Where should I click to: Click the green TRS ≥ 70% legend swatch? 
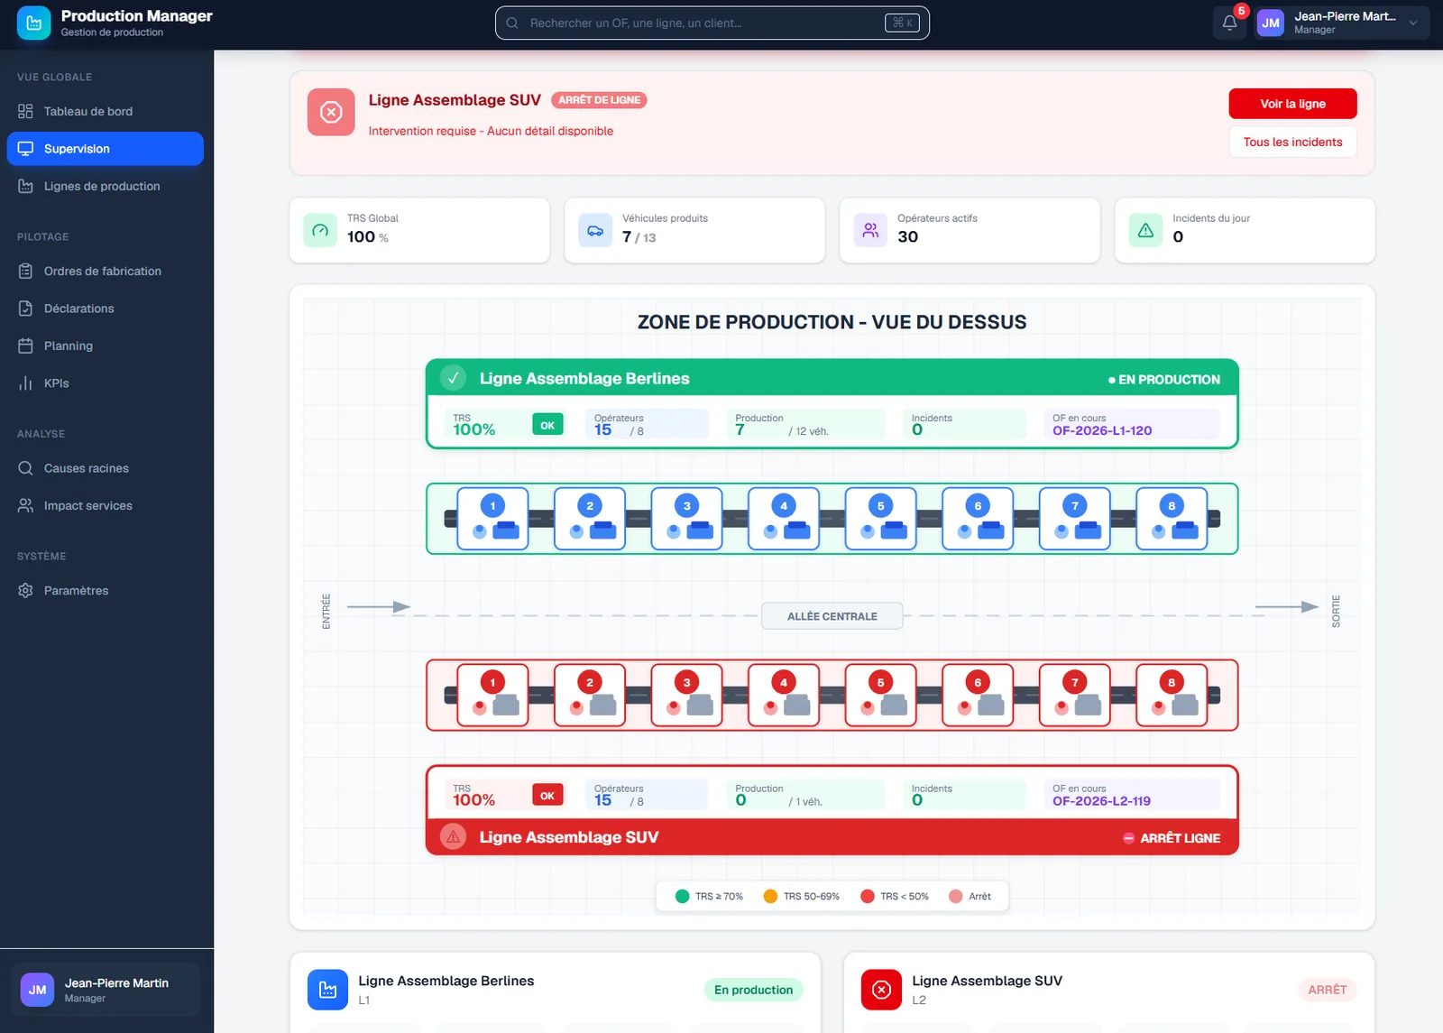[683, 897]
